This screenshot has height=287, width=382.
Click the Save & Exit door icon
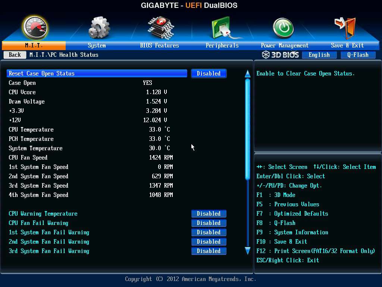[x=345, y=28]
